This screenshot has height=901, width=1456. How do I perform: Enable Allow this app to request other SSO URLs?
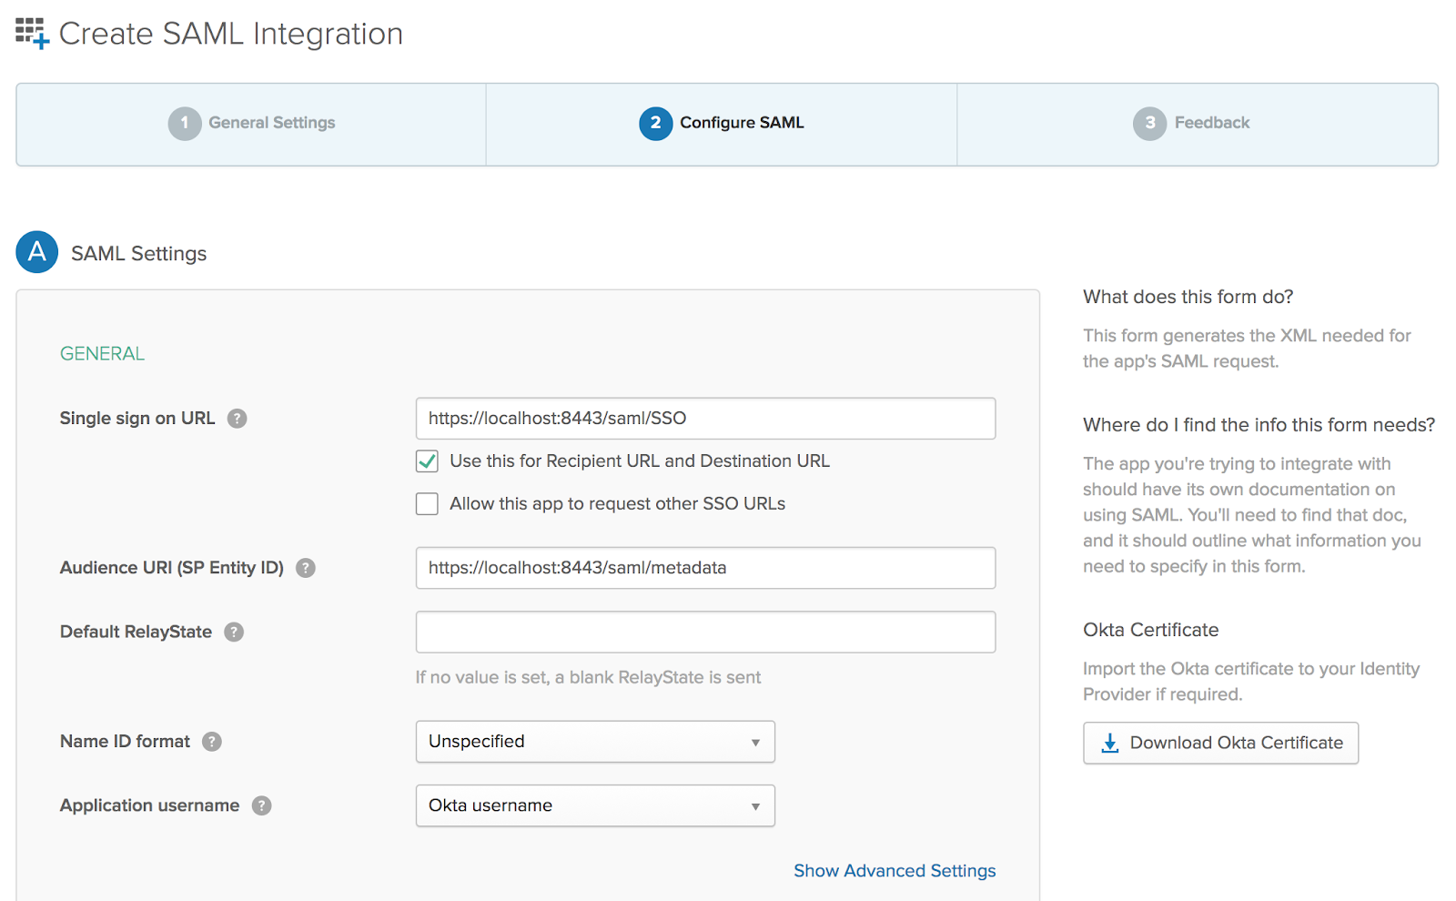click(x=427, y=503)
